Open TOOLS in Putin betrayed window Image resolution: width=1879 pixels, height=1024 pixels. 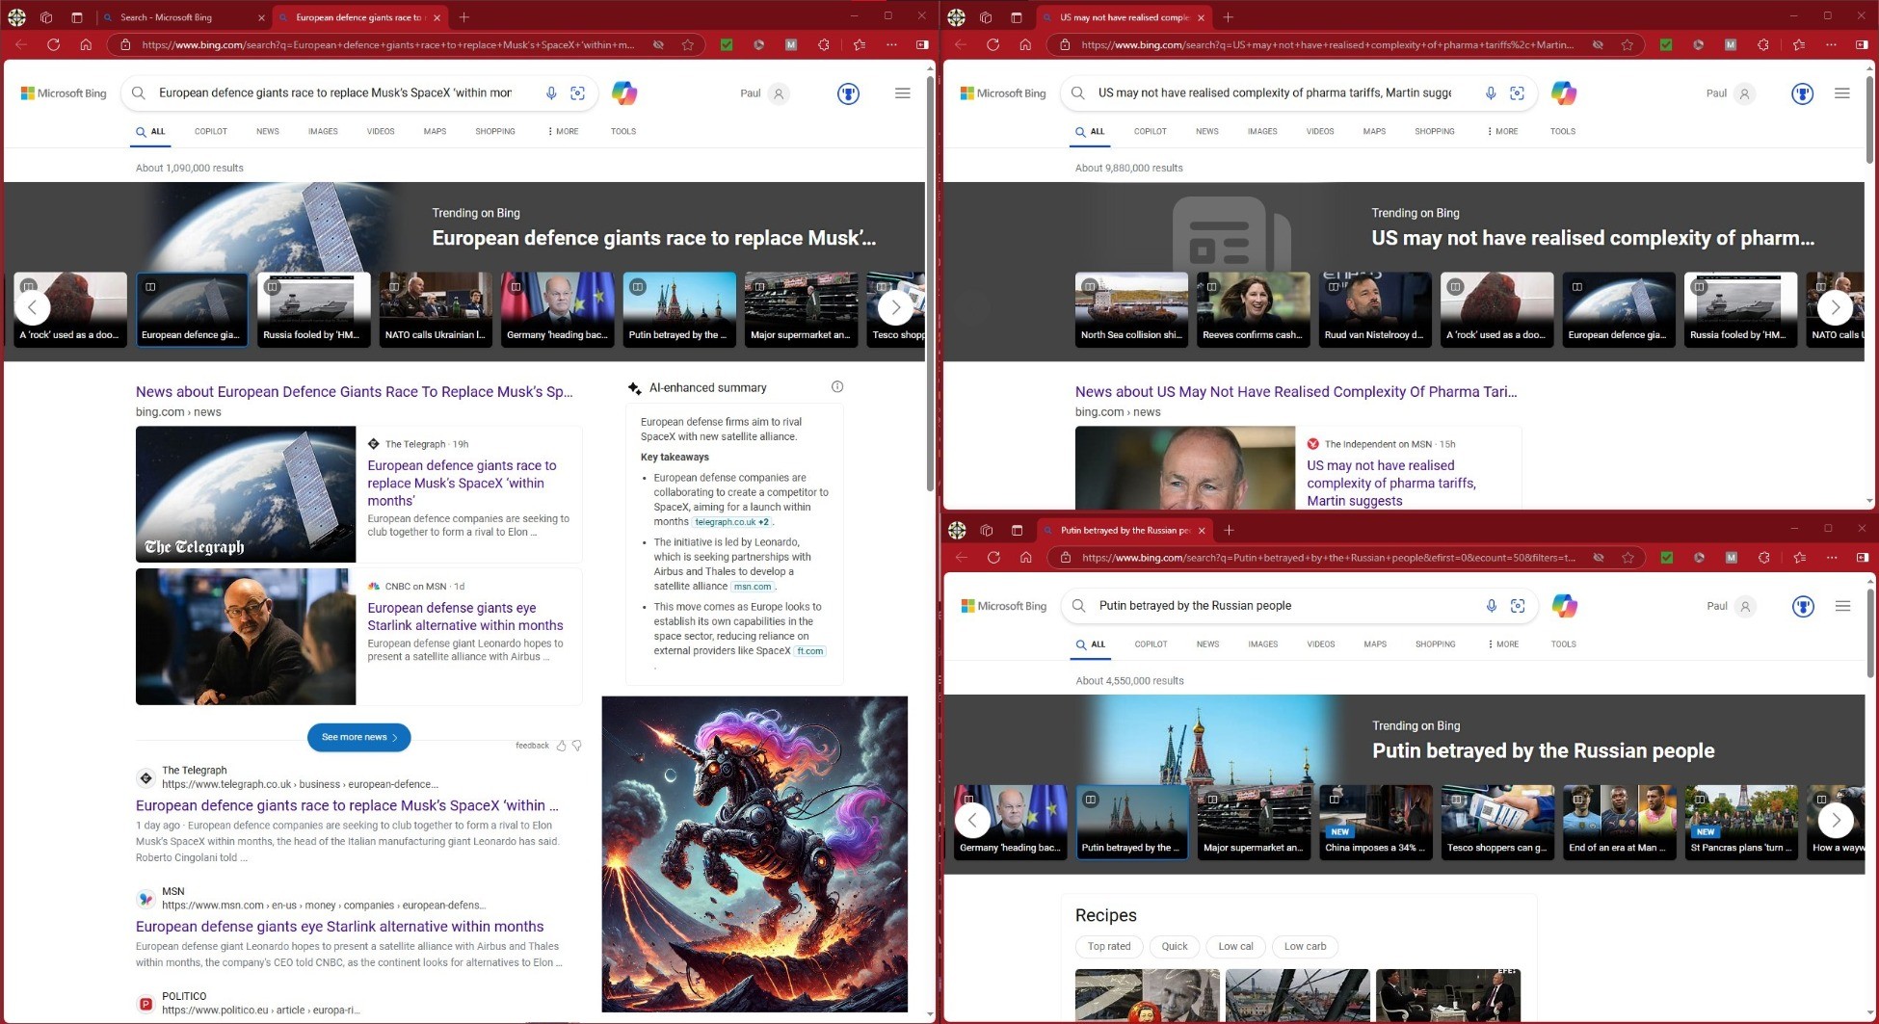[1564, 643]
